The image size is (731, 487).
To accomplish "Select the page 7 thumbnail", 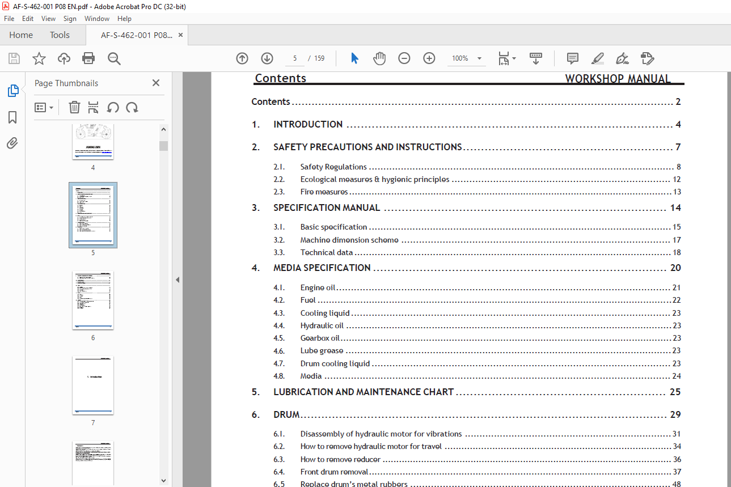I will 93,385.
